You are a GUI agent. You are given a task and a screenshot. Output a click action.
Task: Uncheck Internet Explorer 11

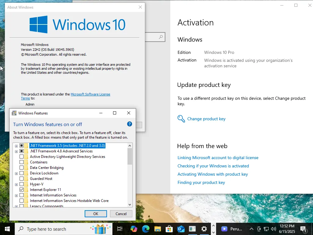(x=22, y=189)
